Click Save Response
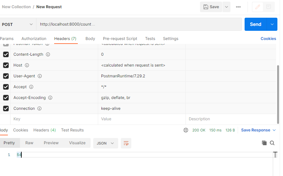The image size is (283, 176). point(255,130)
